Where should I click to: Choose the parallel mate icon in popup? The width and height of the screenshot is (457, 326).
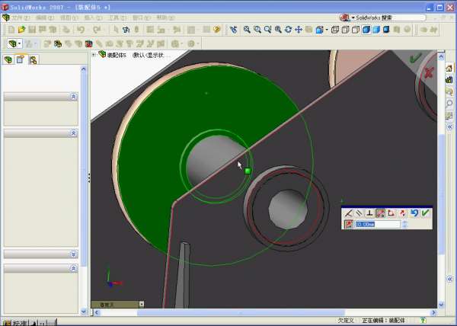point(359,213)
